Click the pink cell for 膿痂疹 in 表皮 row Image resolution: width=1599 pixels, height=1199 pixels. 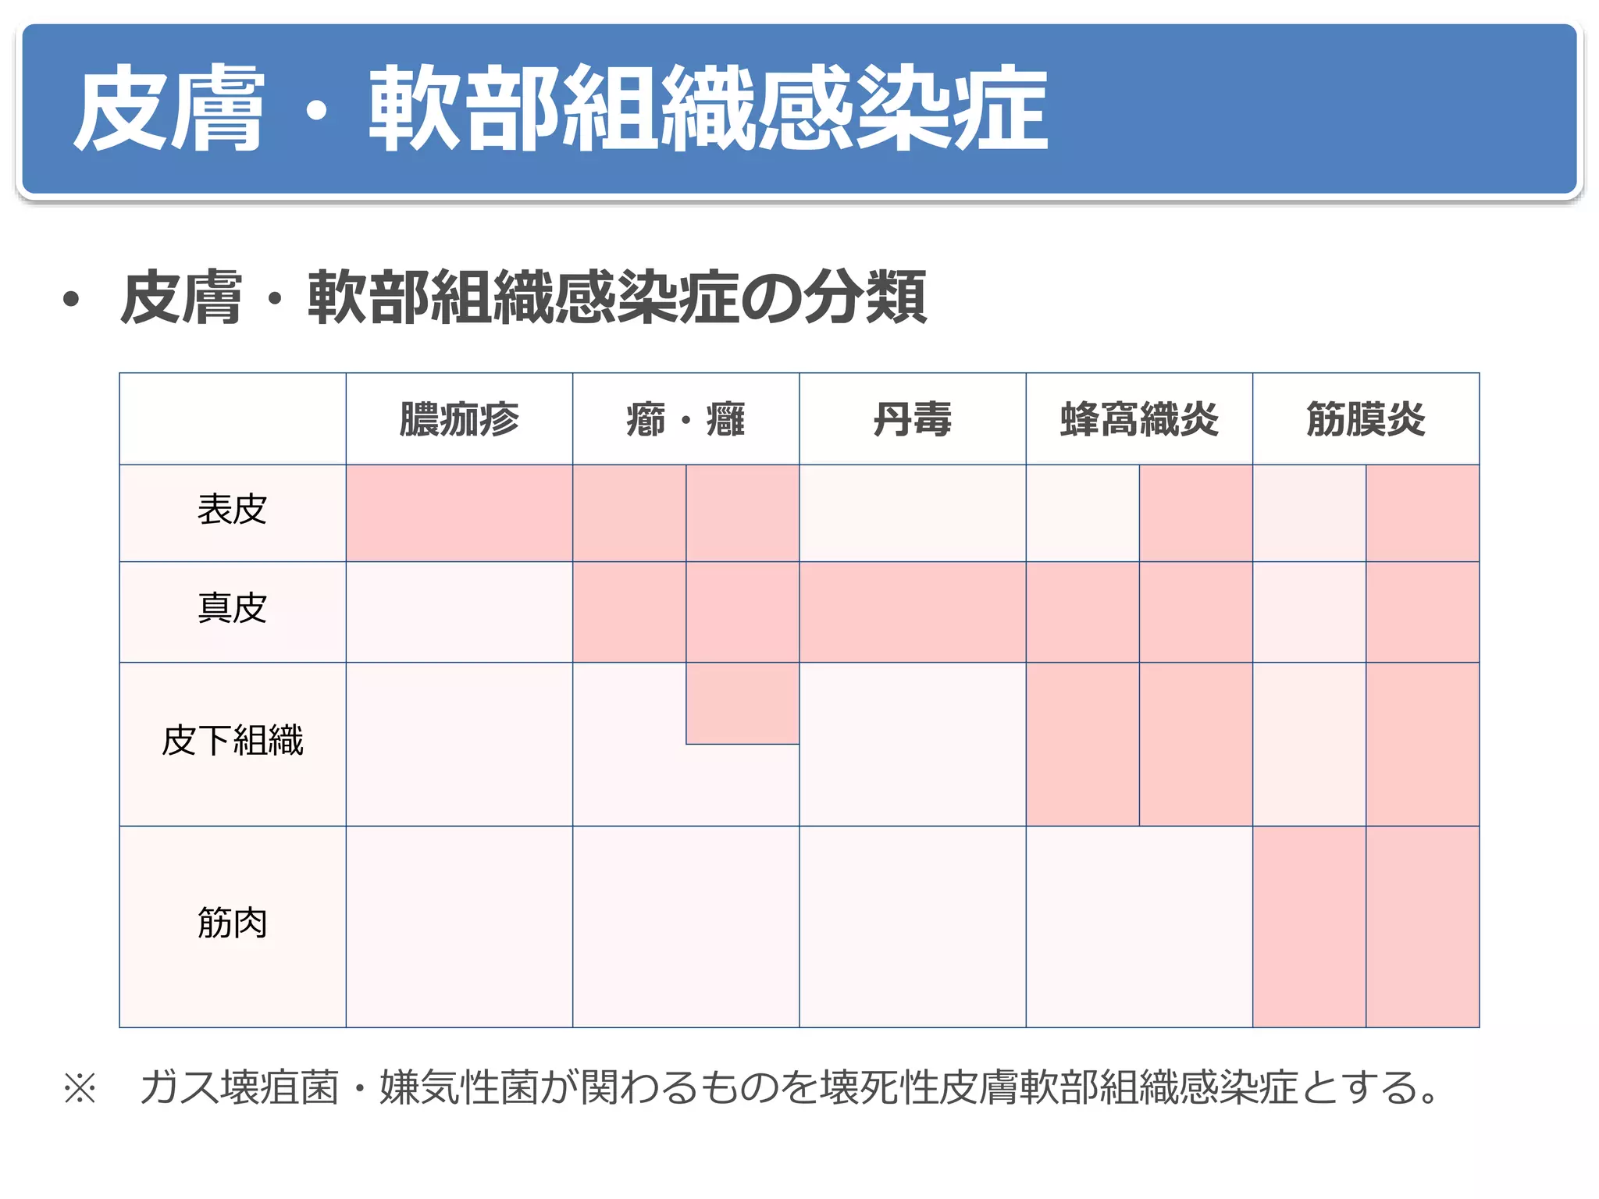pyautogui.click(x=459, y=514)
